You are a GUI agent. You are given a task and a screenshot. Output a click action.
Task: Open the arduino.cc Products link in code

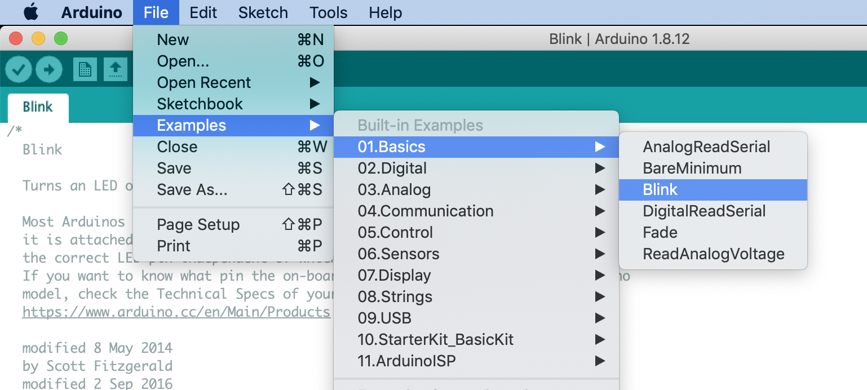[176, 312]
